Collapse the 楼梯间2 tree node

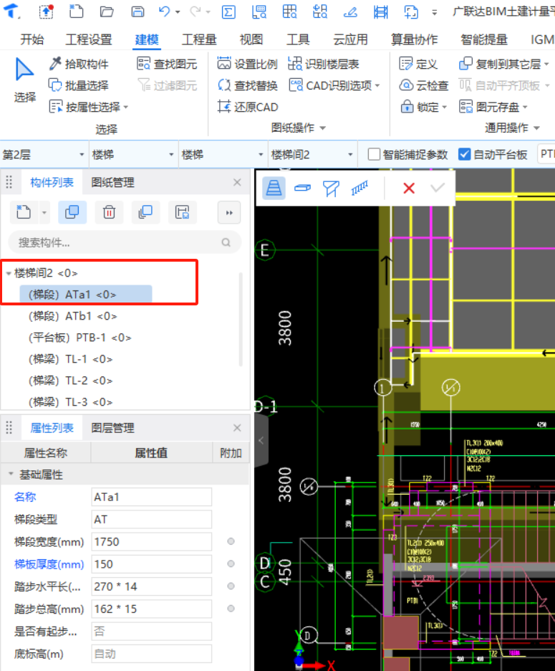click(9, 273)
